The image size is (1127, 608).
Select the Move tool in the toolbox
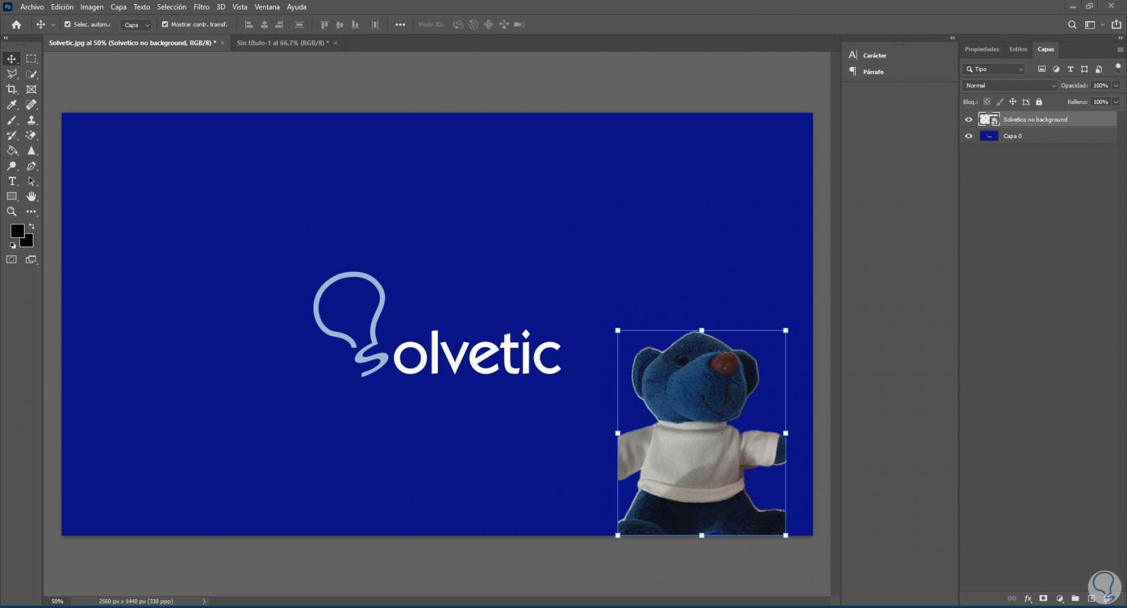12,59
